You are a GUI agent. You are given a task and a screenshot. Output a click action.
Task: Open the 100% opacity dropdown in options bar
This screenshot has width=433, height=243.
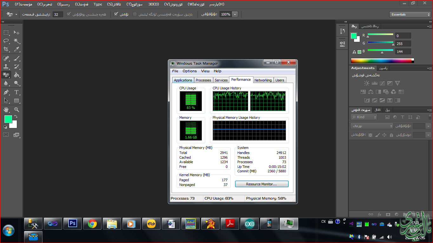click(235, 14)
